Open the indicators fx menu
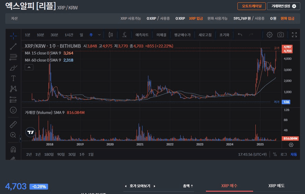 [124, 35]
